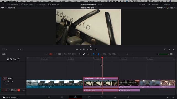177x99 pixels.
Task: Open the Sound Library panel
Action: point(54,4)
